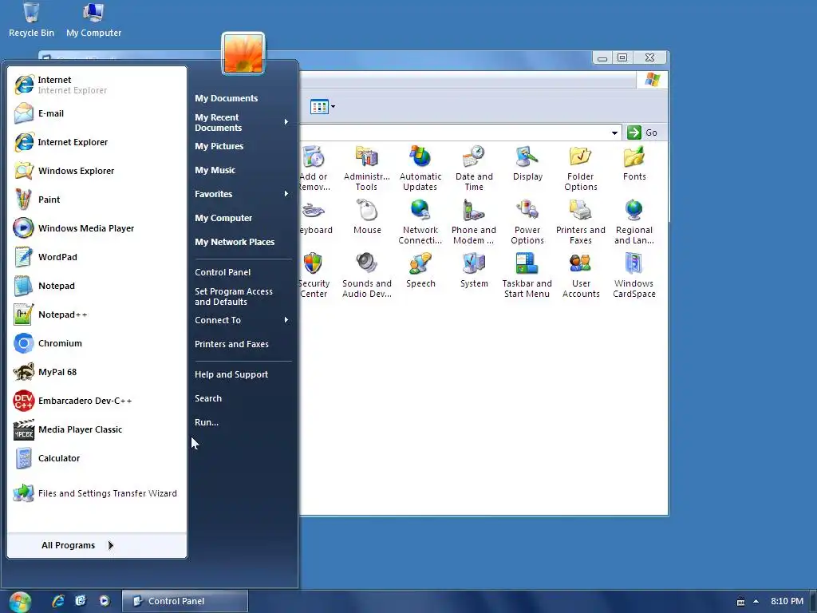Expand All Programs list
Viewport: 817px width, 613px height.
pyautogui.click(x=97, y=545)
